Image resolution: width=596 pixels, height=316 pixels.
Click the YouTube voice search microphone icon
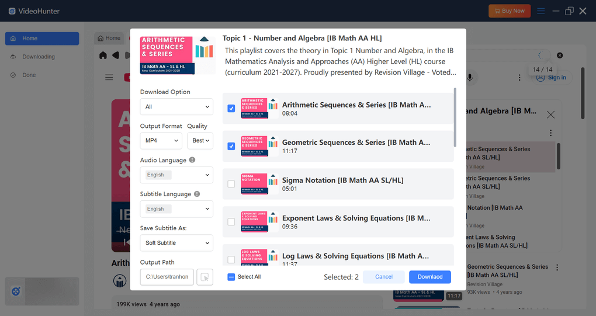[x=469, y=77]
